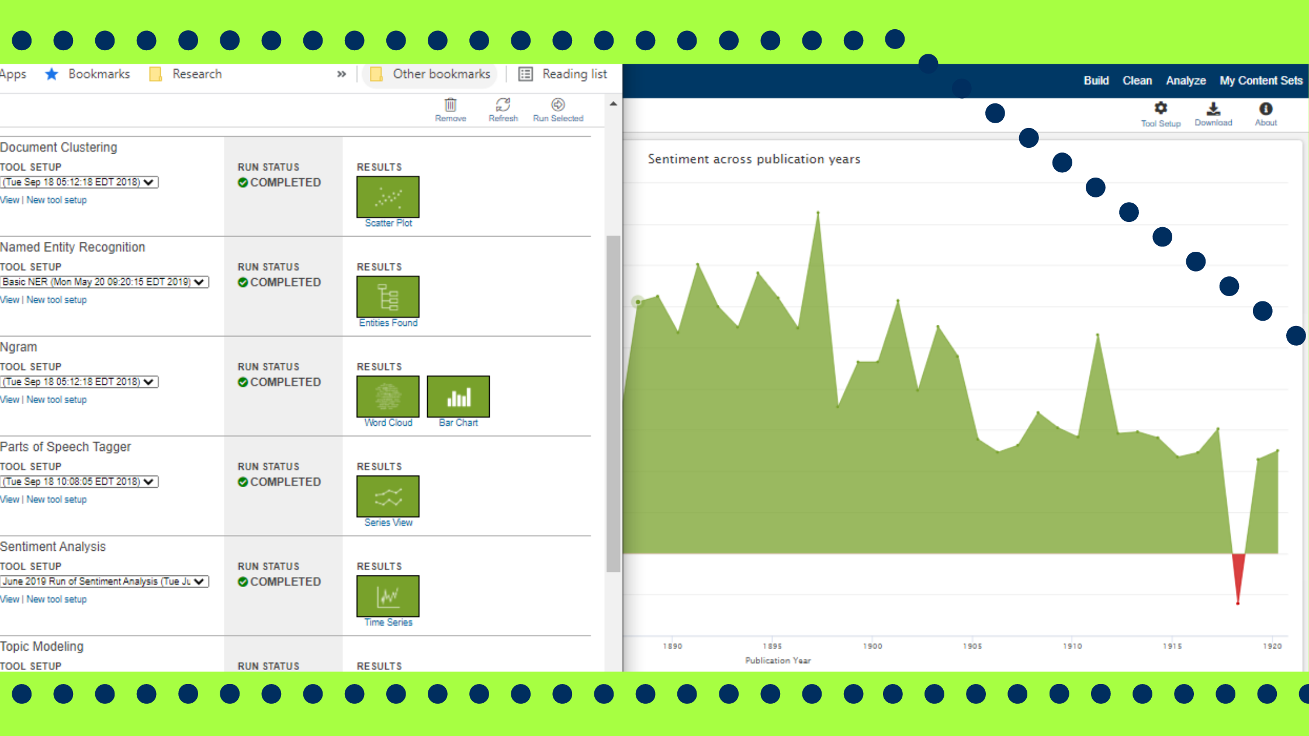Screen dimensions: 1309x736
Task: Click New tool setup under Ngram
Action: point(56,400)
